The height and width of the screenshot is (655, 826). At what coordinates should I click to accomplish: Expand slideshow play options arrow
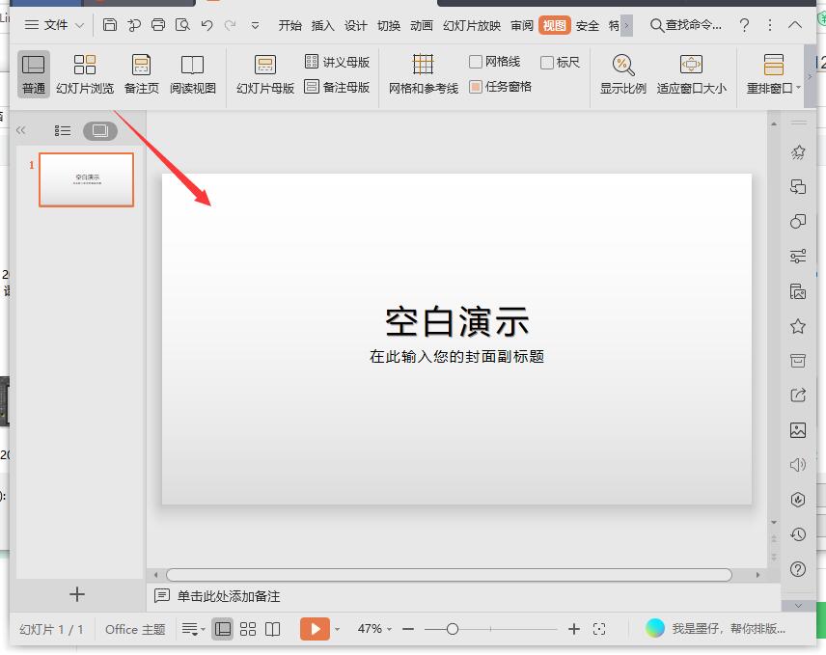(x=337, y=629)
